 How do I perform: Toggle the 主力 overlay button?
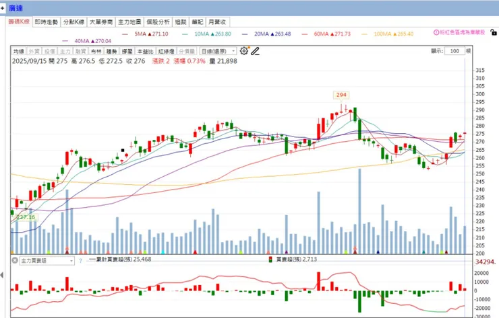(65, 51)
